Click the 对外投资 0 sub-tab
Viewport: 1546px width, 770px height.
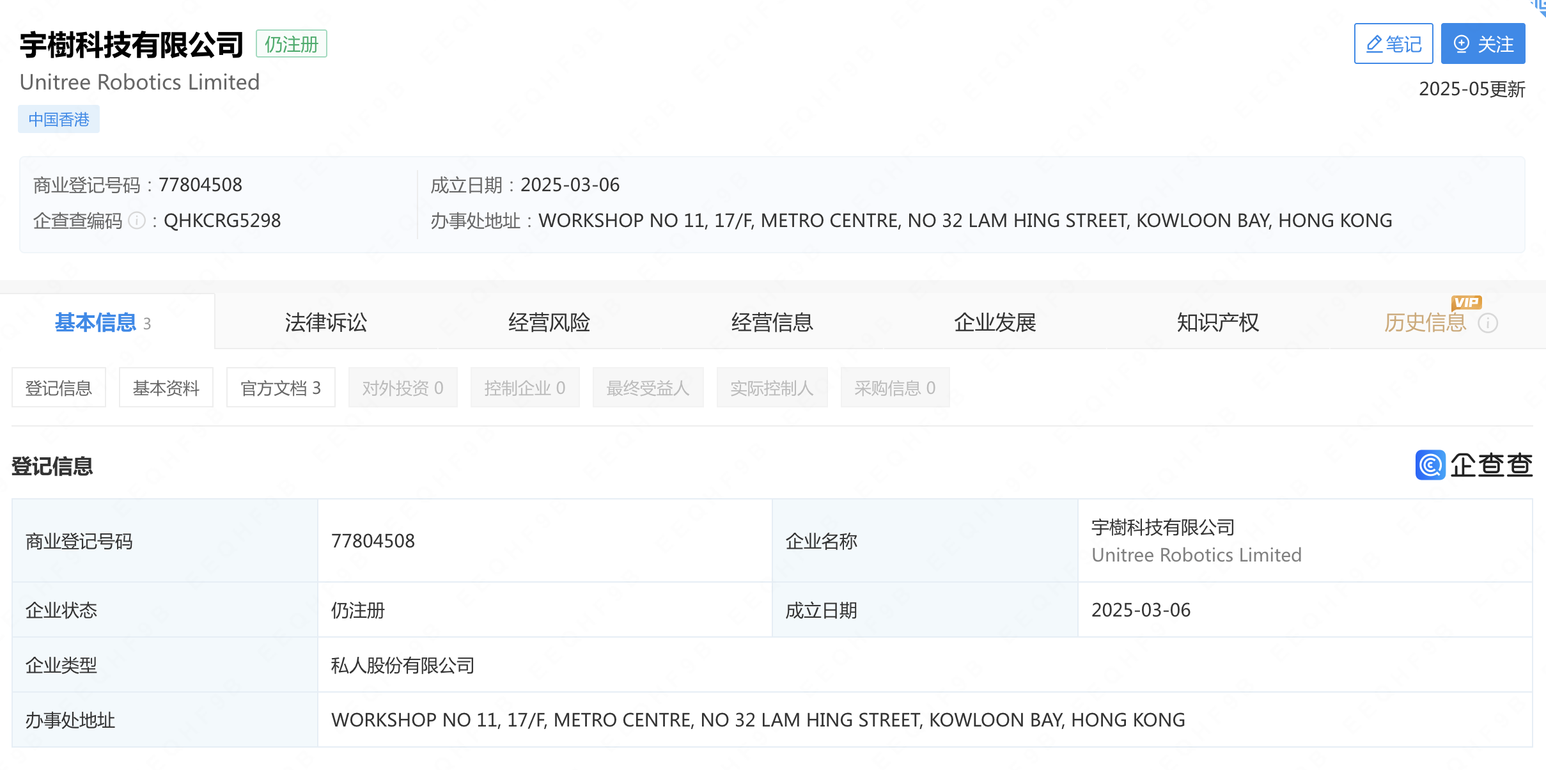[x=403, y=388]
